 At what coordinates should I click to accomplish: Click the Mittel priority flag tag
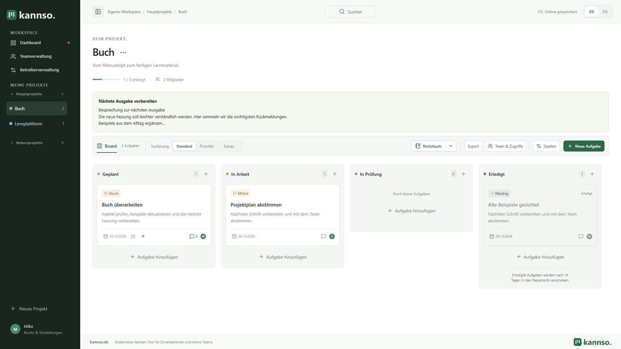click(240, 193)
